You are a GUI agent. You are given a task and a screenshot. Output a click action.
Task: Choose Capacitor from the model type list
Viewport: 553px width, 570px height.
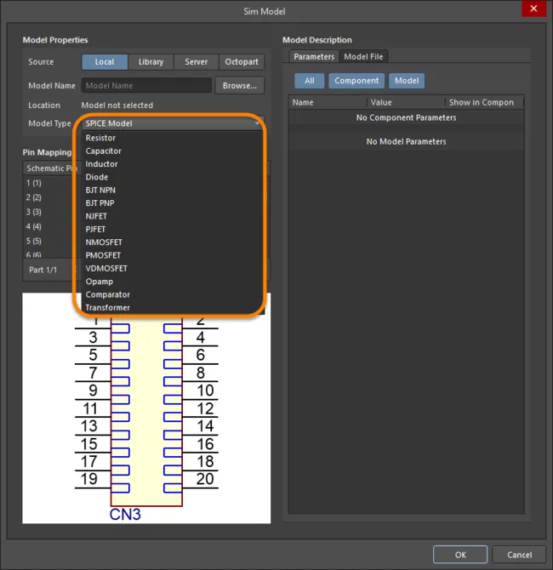point(173,151)
